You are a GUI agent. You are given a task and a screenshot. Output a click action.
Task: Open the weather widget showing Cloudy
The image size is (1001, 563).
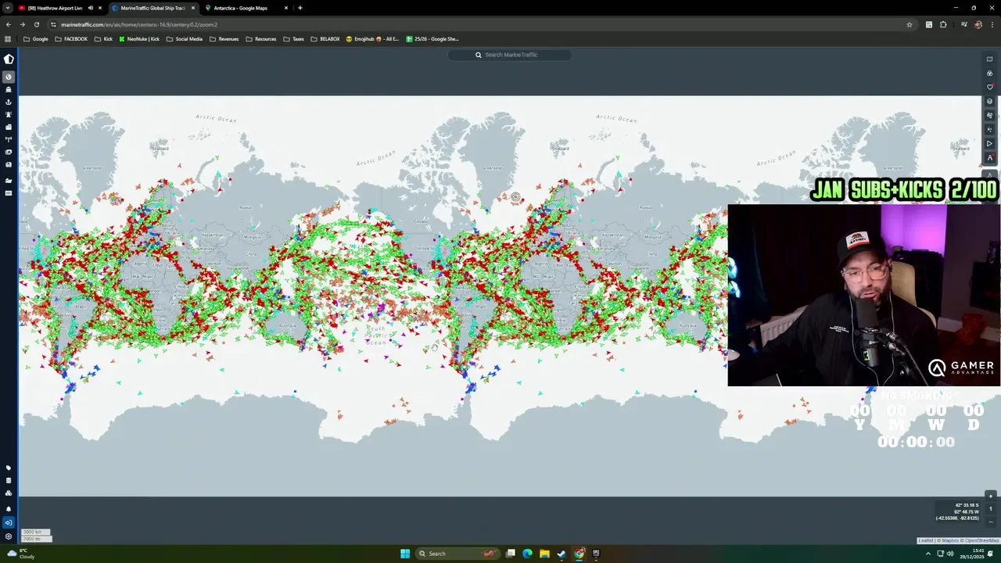[x=20, y=554]
